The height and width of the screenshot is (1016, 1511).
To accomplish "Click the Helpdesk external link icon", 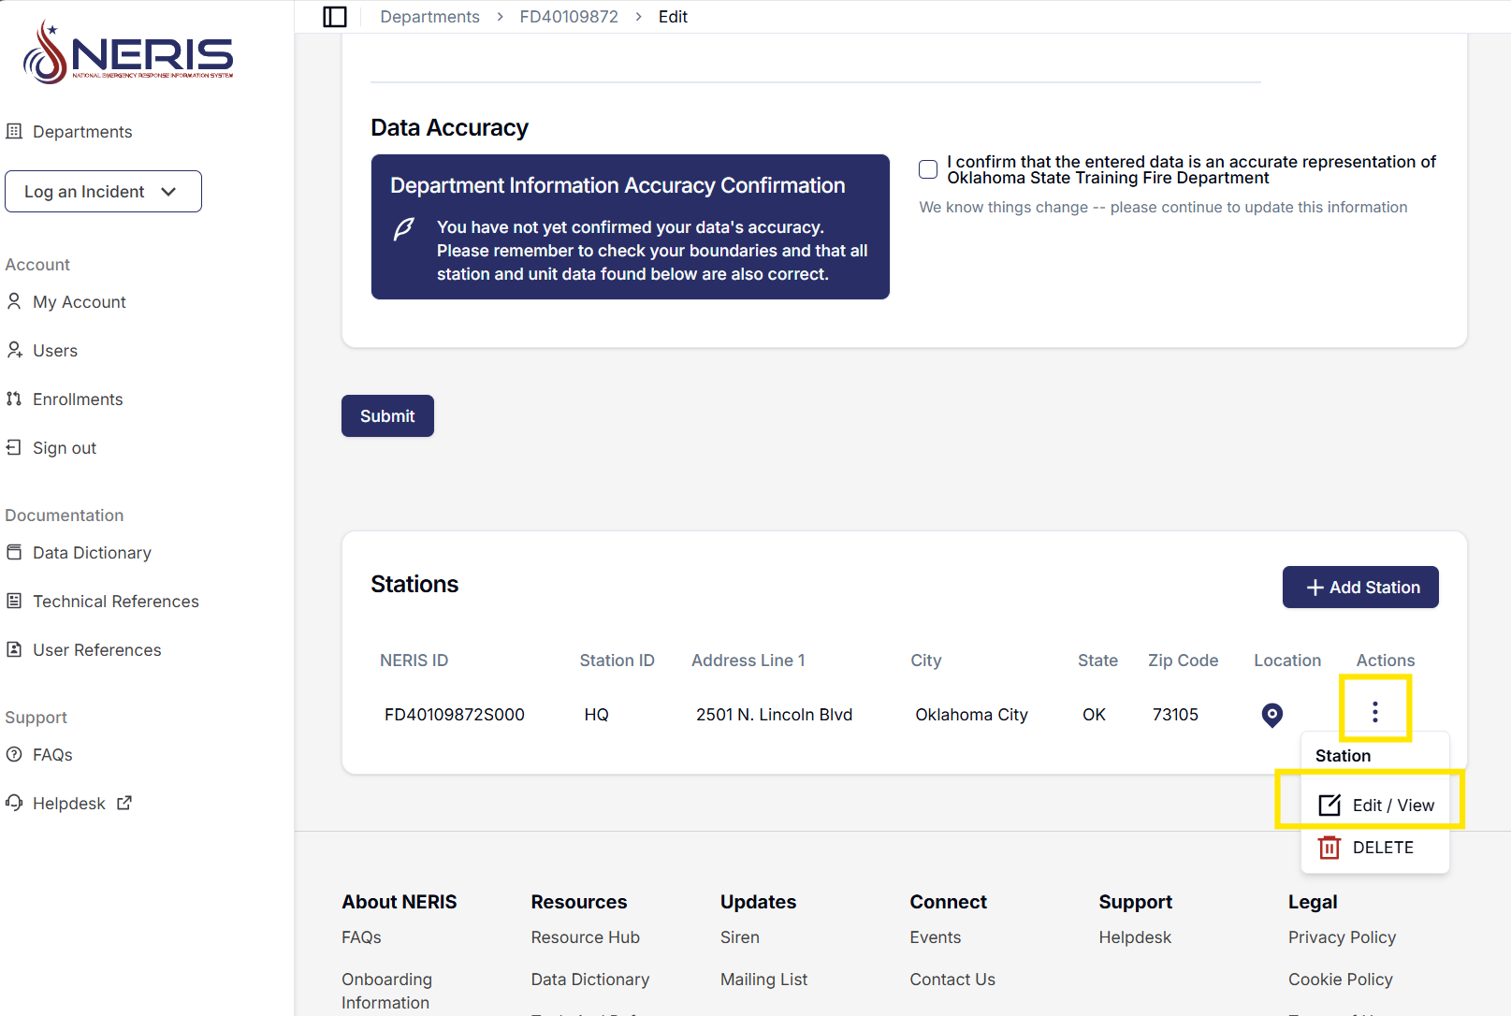I will (124, 803).
